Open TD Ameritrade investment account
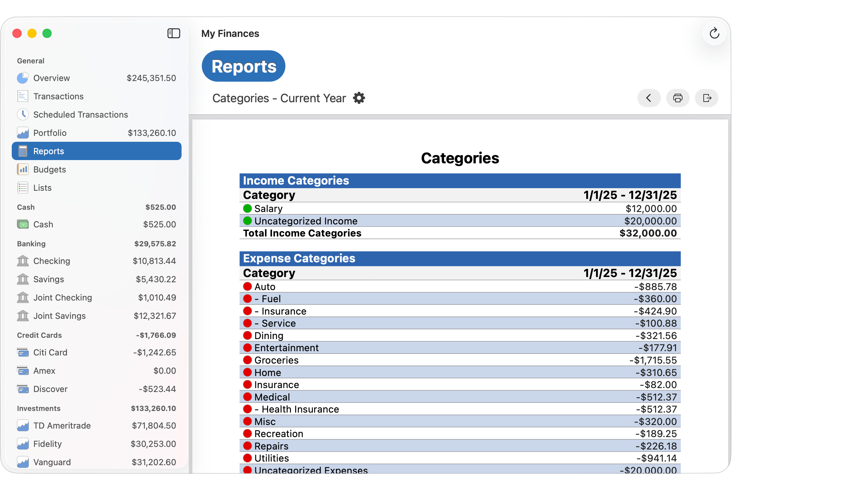Screen dimensions: 849x490 coord(62,425)
